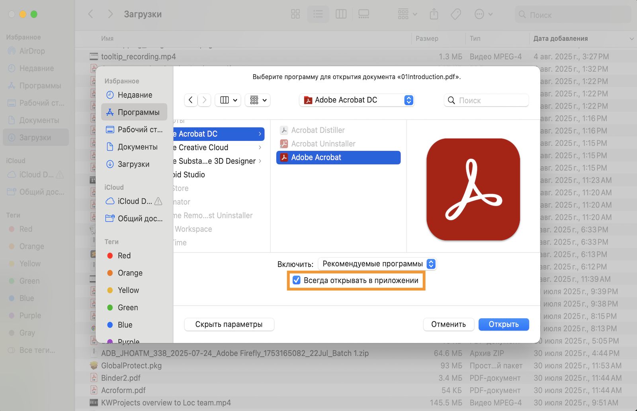Viewport: 637px width, 411px height.
Task: Select the Gray tag in Finder sidebar
Action: pyautogui.click(x=36, y=333)
